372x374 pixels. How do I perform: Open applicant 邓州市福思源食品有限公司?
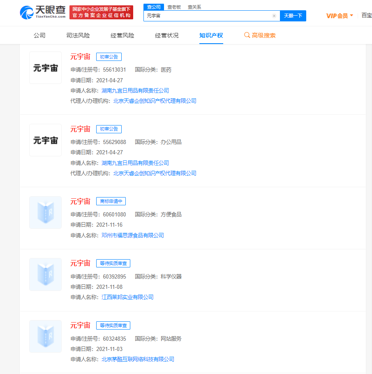(133, 235)
